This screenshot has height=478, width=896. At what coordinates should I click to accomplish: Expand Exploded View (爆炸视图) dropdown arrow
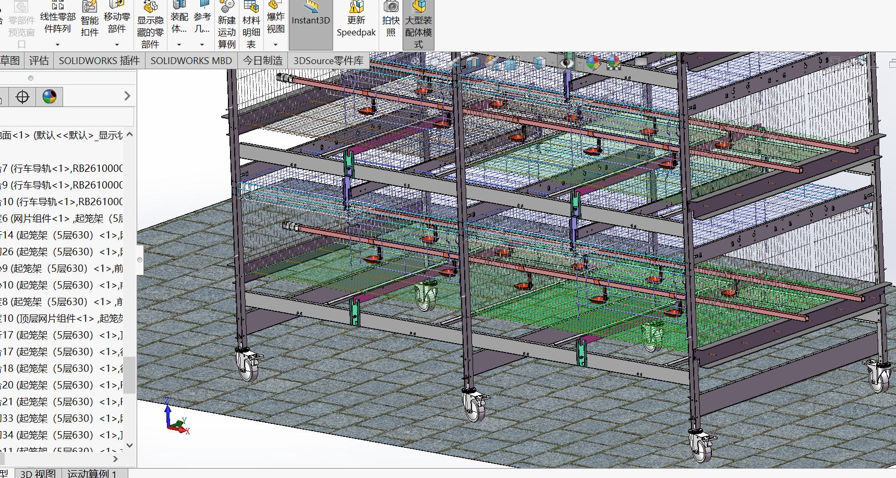pos(275,45)
